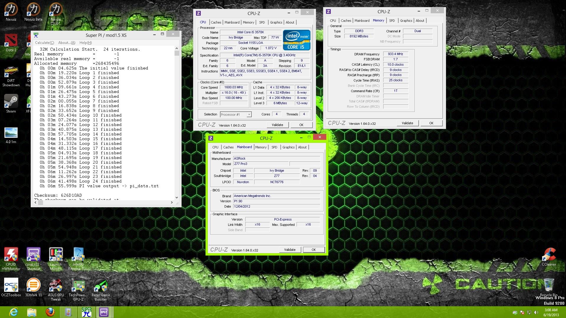This screenshot has width=566, height=318.
Task: Open the Processor #1 selection dropdown
Action: 236,115
